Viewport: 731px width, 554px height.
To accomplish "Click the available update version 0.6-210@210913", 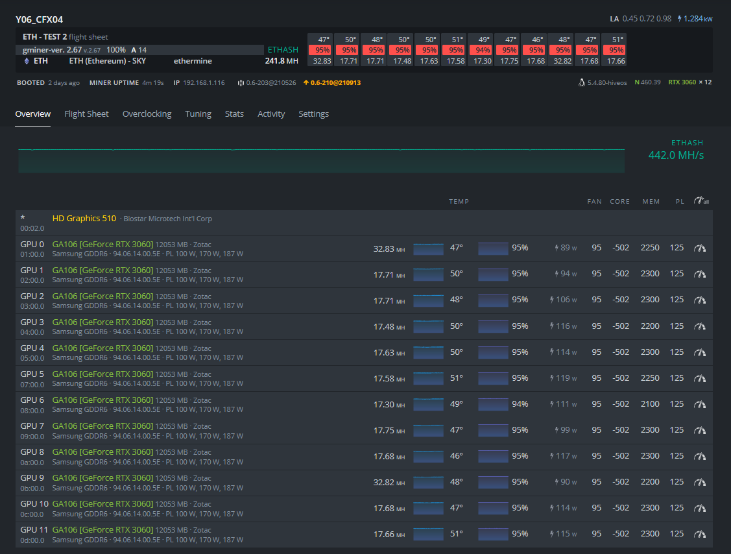I will tap(335, 82).
